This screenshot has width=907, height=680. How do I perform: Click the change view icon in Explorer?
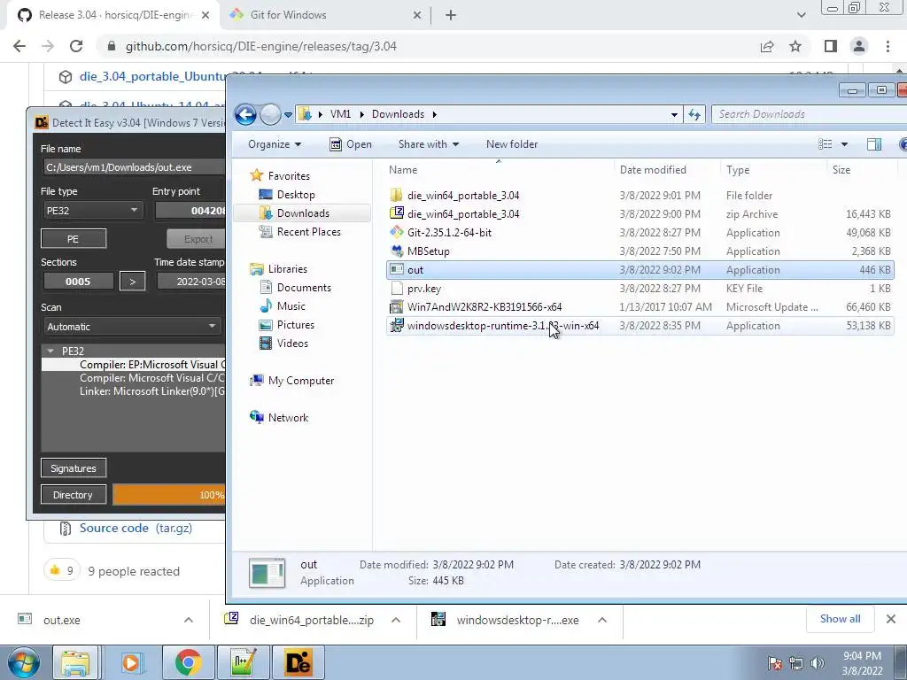tap(826, 144)
